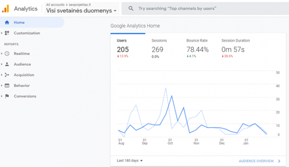Expand the Realtime reports arrow
This screenshot has height=167, width=289.
pos(2,53)
